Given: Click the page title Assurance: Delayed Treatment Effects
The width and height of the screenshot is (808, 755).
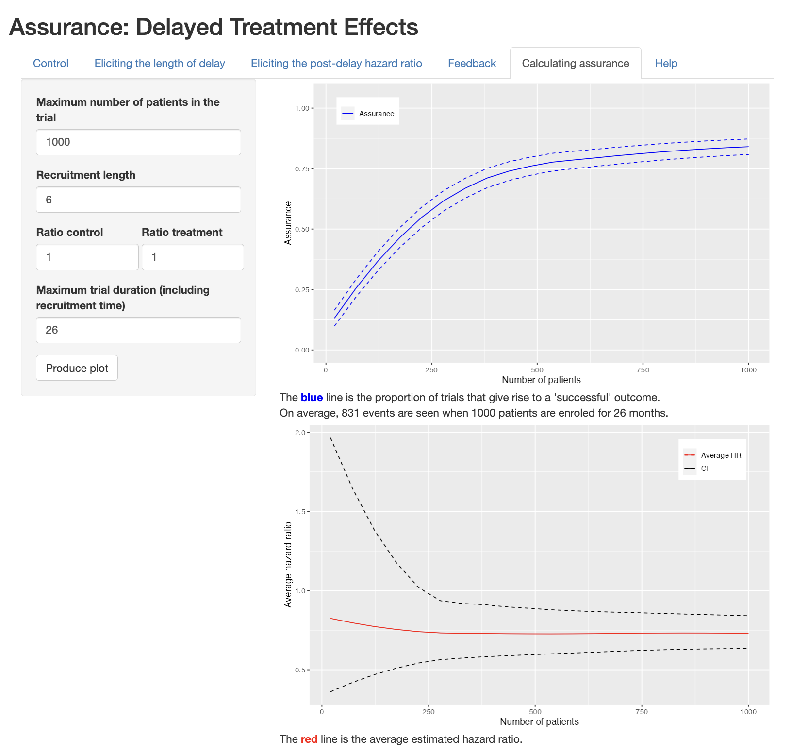Looking at the screenshot, I should pos(214,27).
